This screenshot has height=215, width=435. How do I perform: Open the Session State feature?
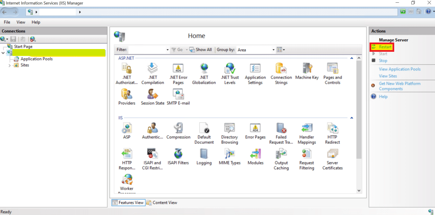point(153,97)
